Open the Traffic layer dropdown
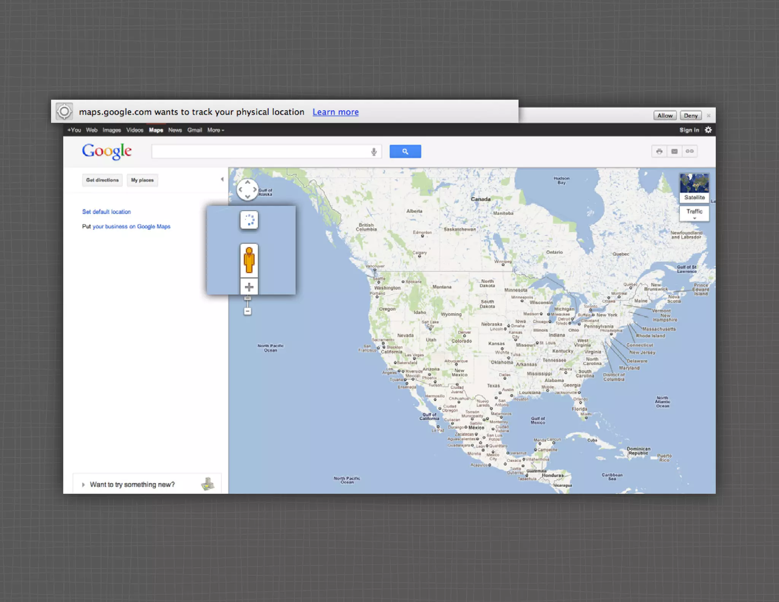The height and width of the screenshot is (602, 779). [x=694, y=213]
